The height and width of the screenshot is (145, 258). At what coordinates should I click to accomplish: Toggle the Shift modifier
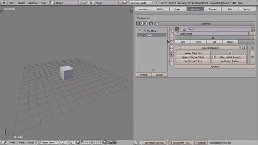199,42
